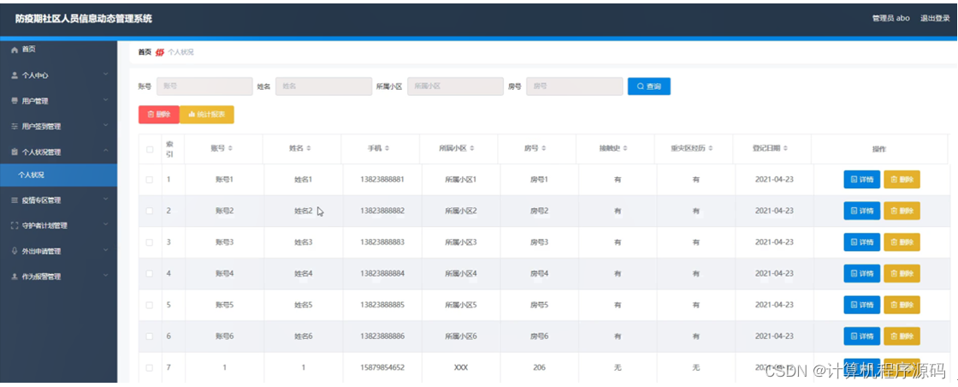Click the icon beside 作为报警管理

tap(15, 277)
